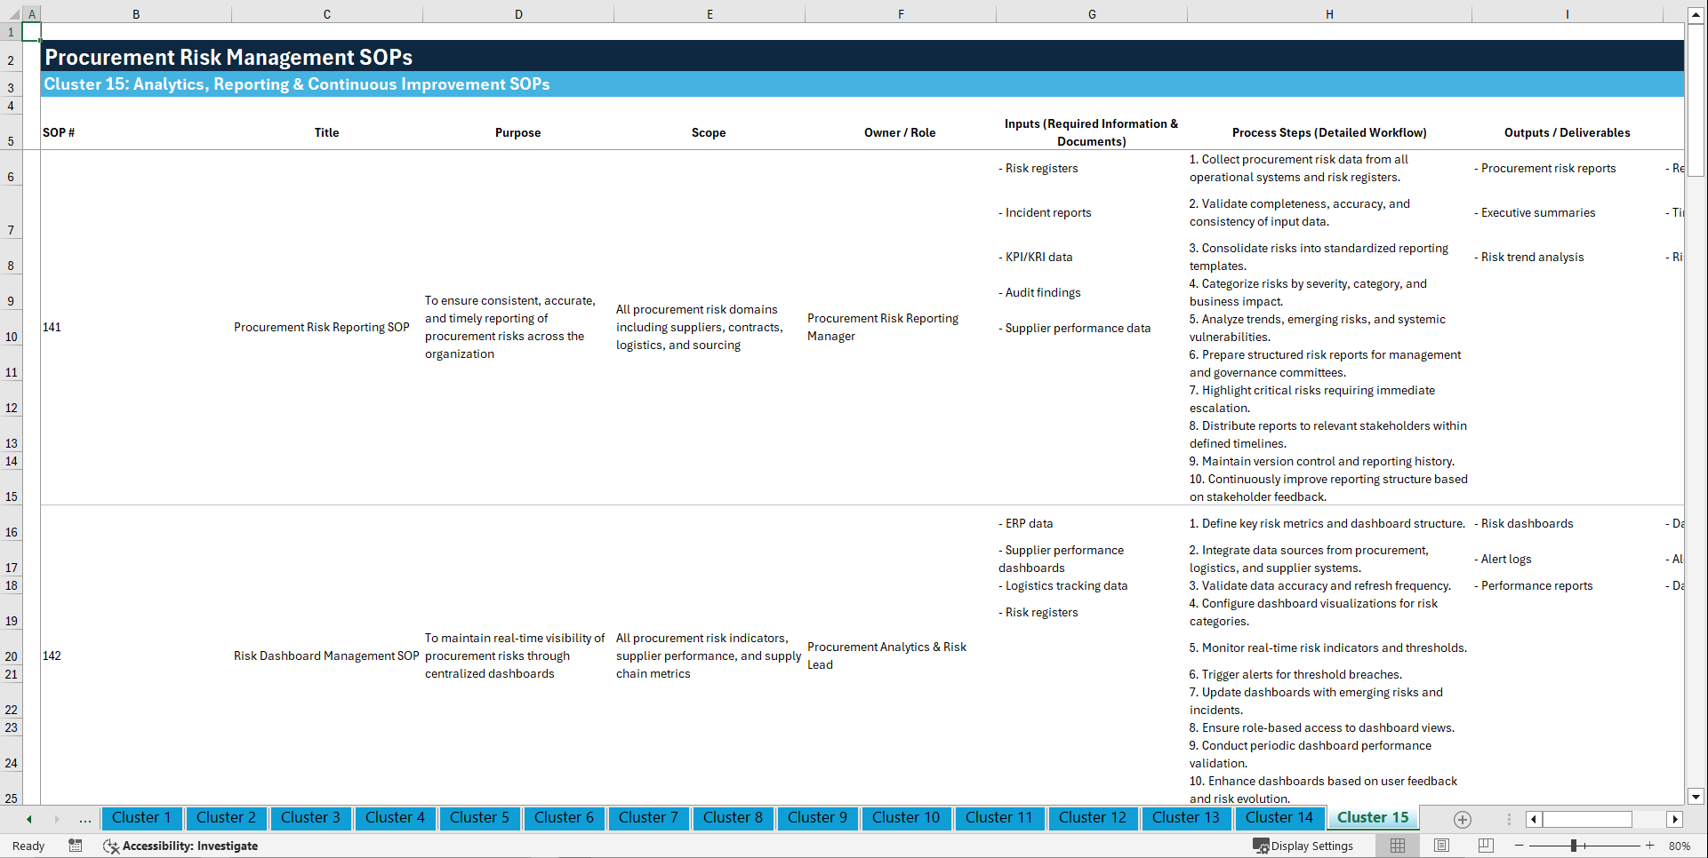Select 'Procurement Risk Reporting SOP' title cell
The height and width of the screenshot is (858, 1708).
(x=327, y=328)
